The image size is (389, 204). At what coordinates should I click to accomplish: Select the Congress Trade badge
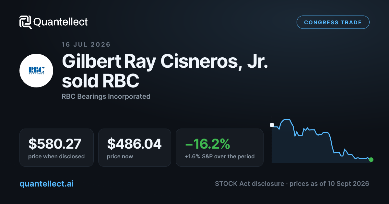pos(333,22)
